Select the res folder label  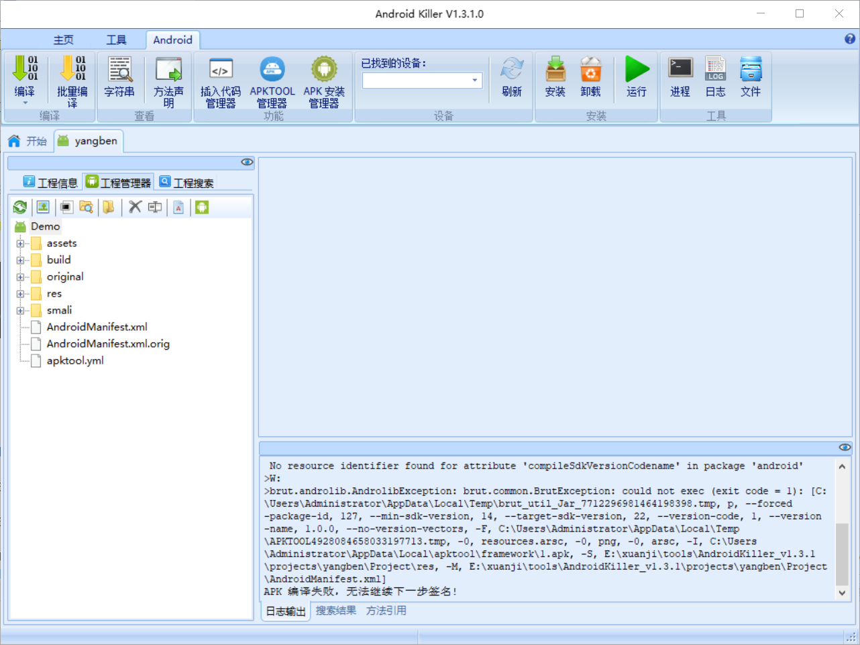tap(54, 293)
